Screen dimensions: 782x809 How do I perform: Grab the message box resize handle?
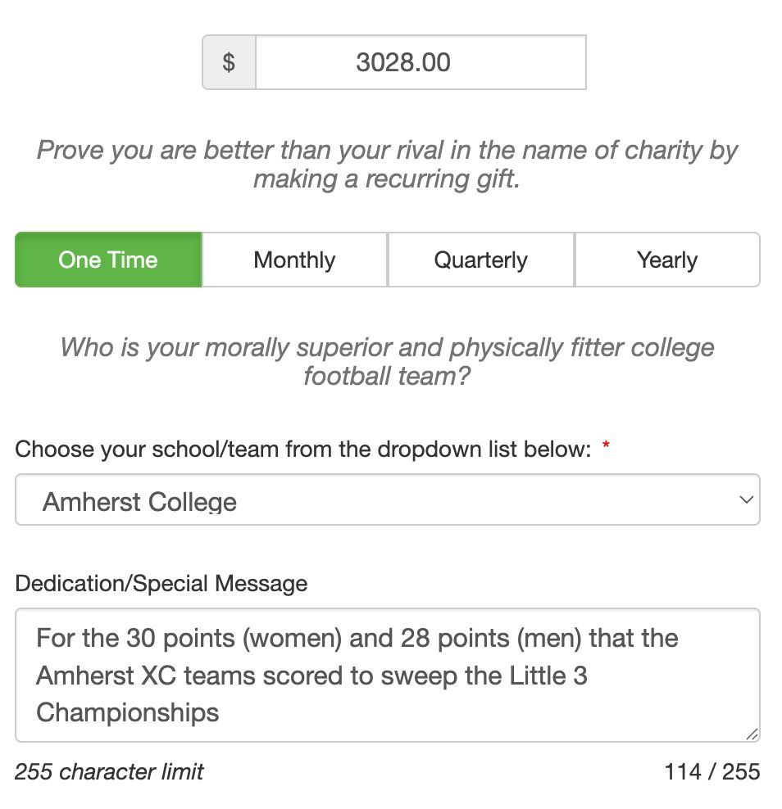[752, 734]
